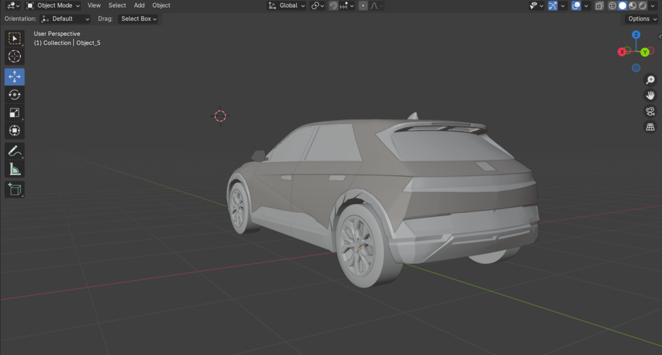Screen dimensions: 662x355
Task: Activate the Rotate tool
Action: point(14,95)
